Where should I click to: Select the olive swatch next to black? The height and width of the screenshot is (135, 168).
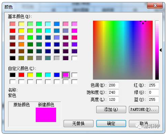click(x=21, y=58)
